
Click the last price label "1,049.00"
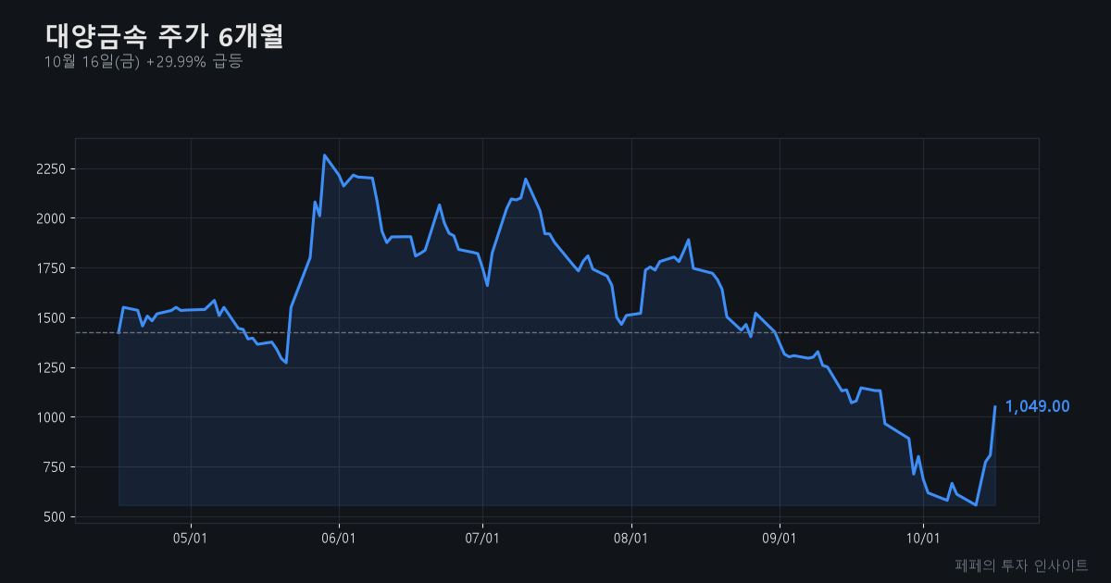1037,406
